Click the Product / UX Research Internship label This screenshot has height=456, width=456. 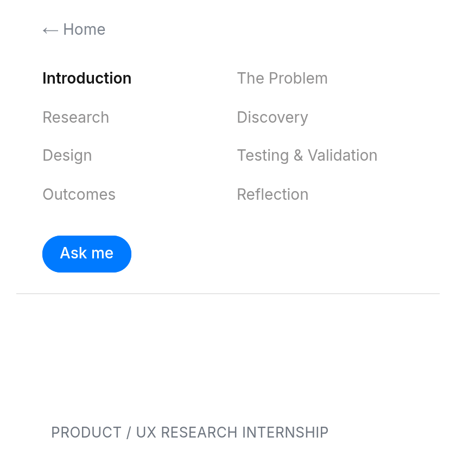(x=190, y=432)
